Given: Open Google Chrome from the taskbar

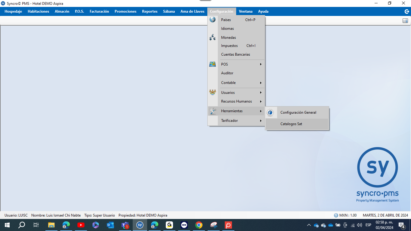Looking at the screenshot, I should click(x=199, y=225).
